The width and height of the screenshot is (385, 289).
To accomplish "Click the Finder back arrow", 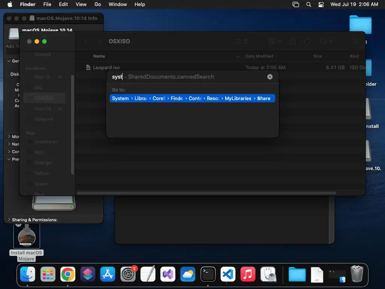I will coord(86,41).
